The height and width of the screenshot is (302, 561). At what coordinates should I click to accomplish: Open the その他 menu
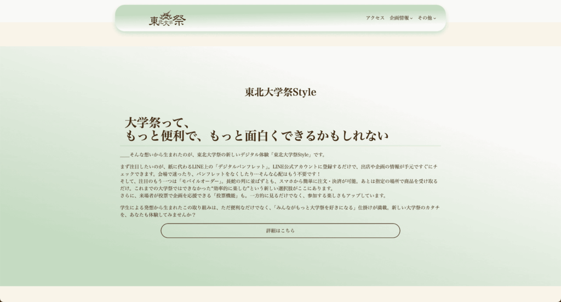(425, 18)
